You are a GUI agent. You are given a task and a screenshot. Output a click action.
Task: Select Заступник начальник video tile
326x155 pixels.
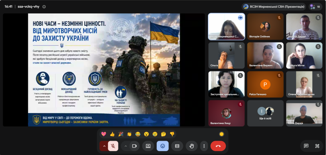coord(227,84)
